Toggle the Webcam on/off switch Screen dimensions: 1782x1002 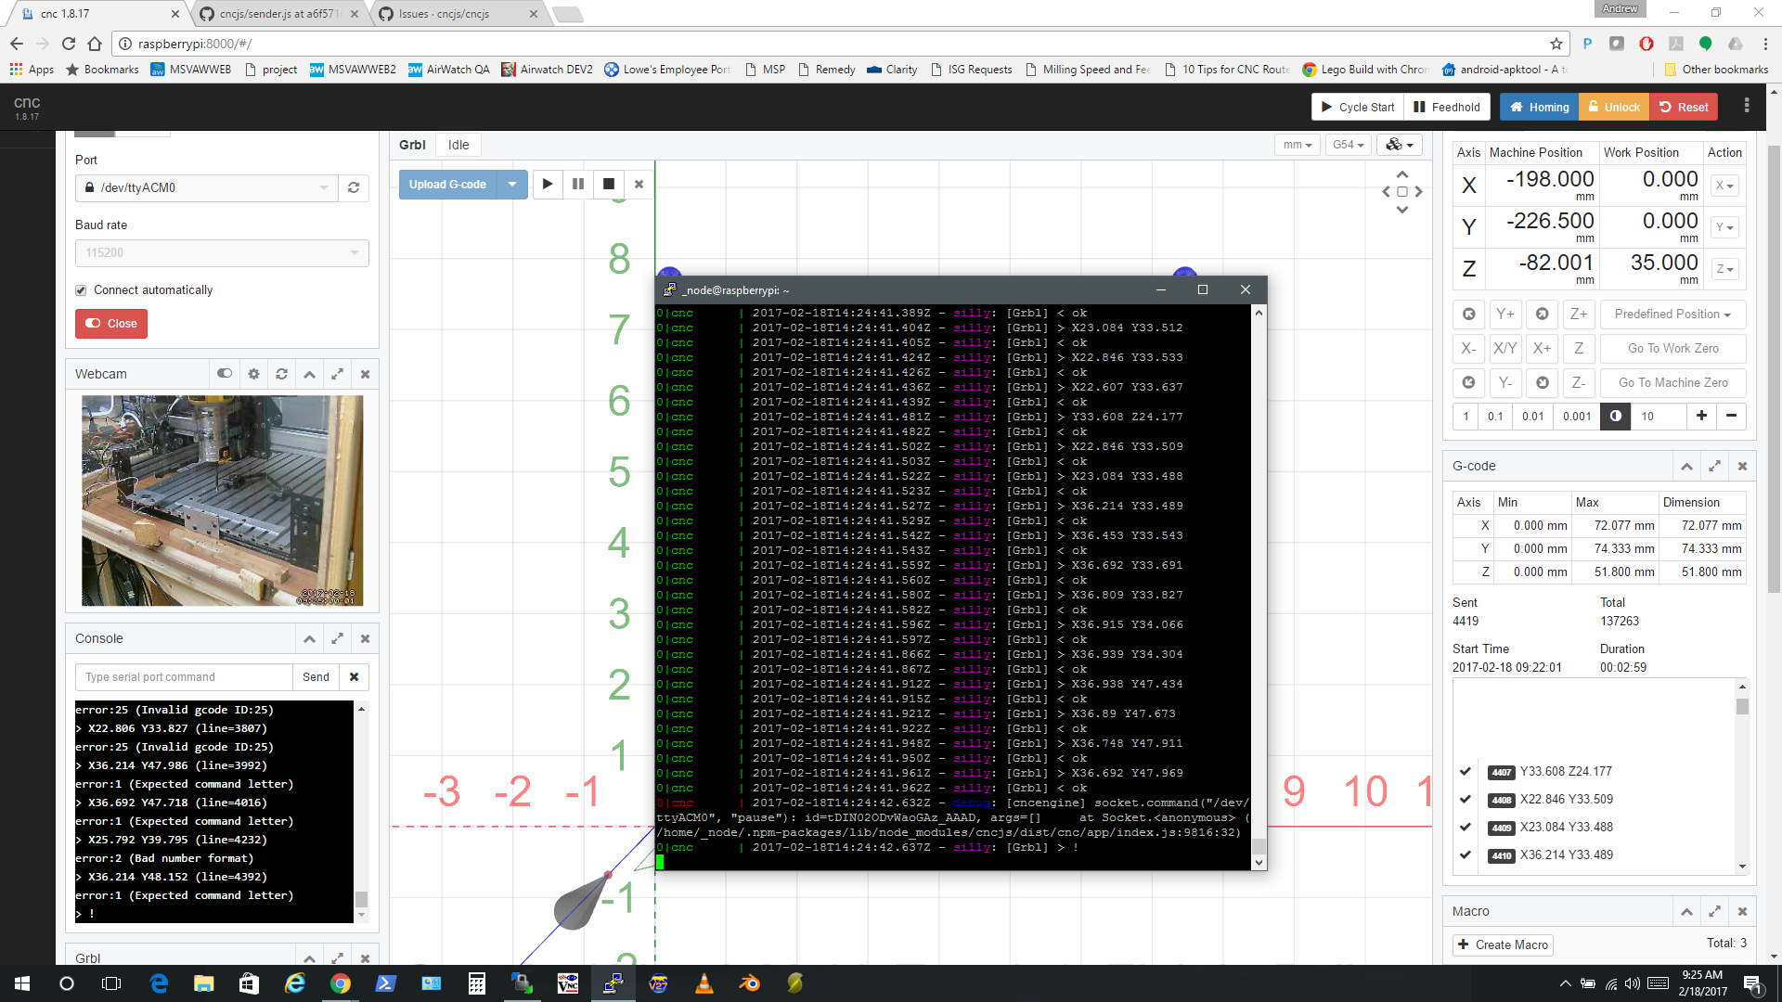click(x=225, y=374)
